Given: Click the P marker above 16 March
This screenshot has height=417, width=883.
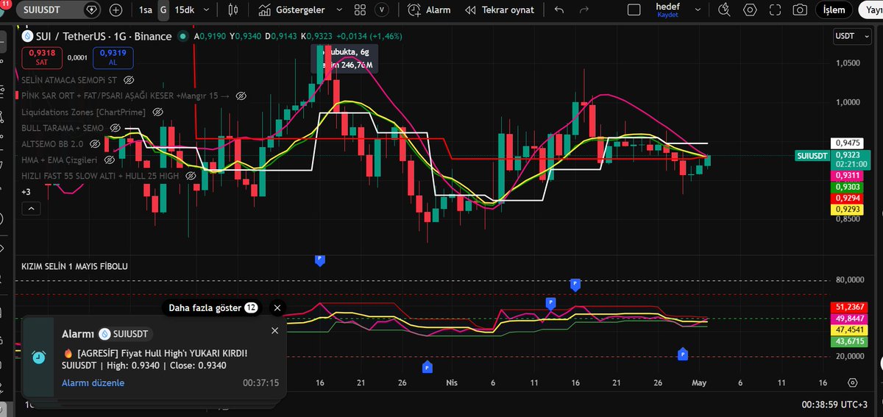Looking at the screenshot, I should 319,260.
